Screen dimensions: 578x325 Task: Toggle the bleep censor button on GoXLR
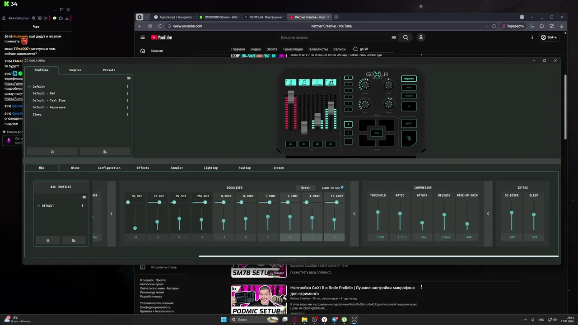tap(409, 123)
